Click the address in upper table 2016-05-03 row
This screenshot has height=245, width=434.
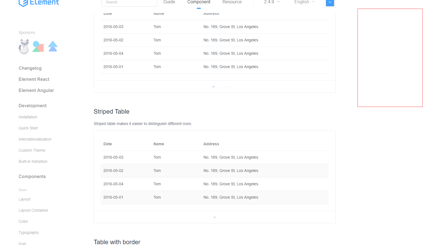pos(231,27)
